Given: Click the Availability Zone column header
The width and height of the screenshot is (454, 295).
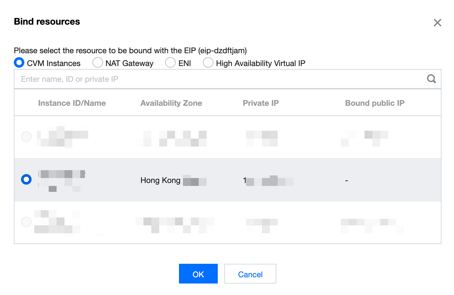Looking at the screenshot, I should tap(171, 103).
